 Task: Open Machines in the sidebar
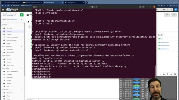pos(10,31)
